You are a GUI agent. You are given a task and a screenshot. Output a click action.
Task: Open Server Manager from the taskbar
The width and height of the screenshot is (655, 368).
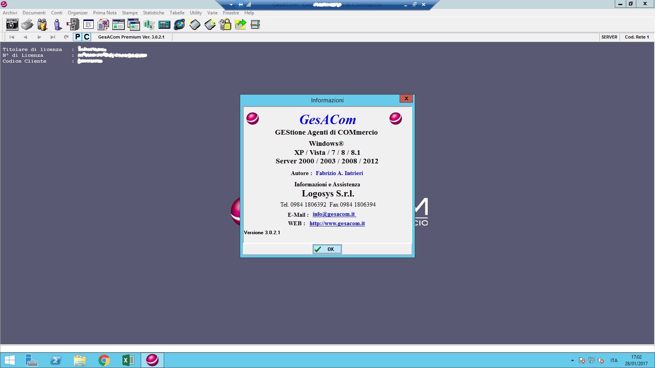point(31,360)
